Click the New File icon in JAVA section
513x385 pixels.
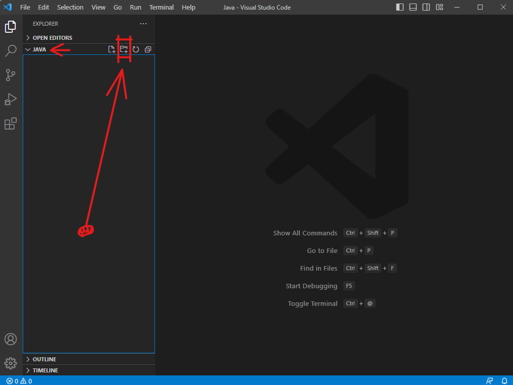(112, 49)
